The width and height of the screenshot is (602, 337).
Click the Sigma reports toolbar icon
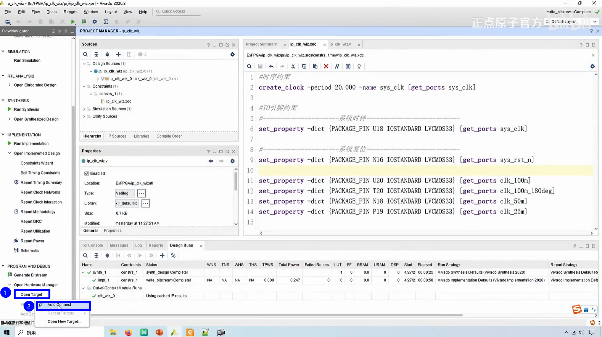coord(106,22)
